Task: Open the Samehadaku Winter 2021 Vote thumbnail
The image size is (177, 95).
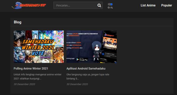Action: pyautogui.click(x=39, y=46)
